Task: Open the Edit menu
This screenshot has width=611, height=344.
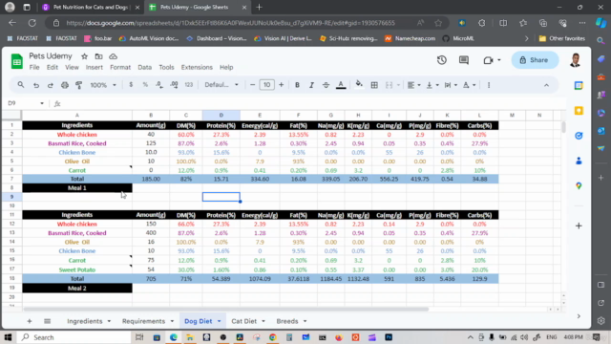Action: 53,67
